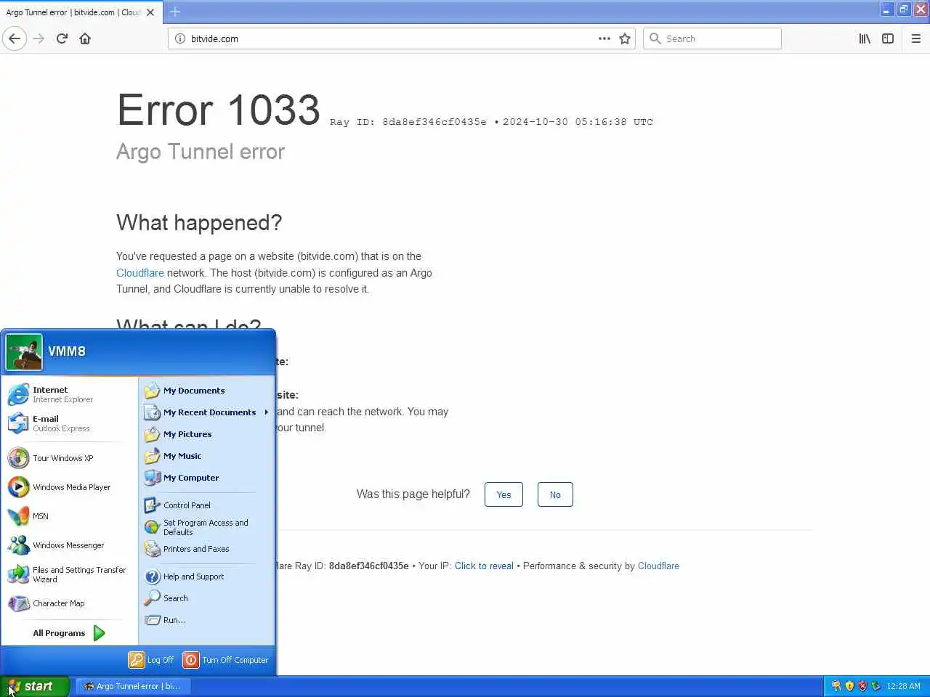Open Printers and Faxes
The image size is (930, 697).
click(x=206, y=549)
